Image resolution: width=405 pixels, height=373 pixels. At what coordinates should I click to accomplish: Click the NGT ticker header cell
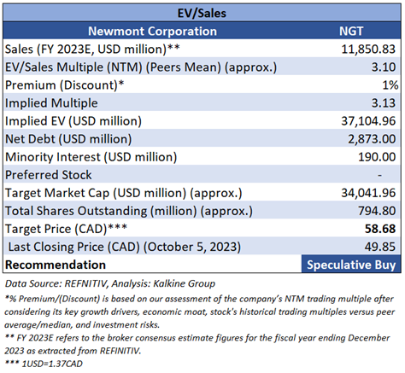351,31
